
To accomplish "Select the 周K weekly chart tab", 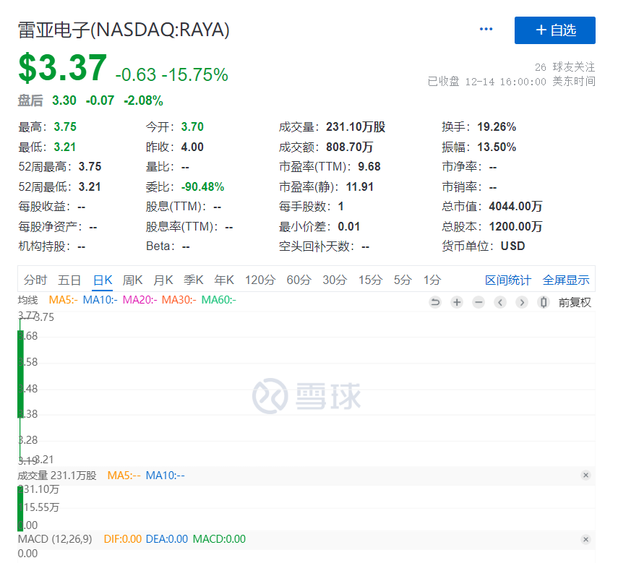I will pos(133,280).
